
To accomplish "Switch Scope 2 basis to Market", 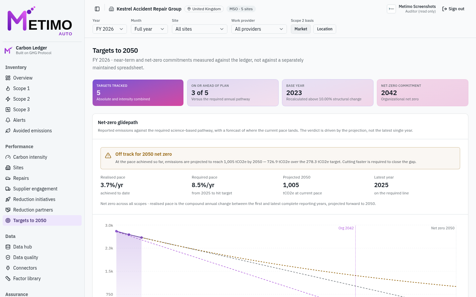I will click(301, 29).
